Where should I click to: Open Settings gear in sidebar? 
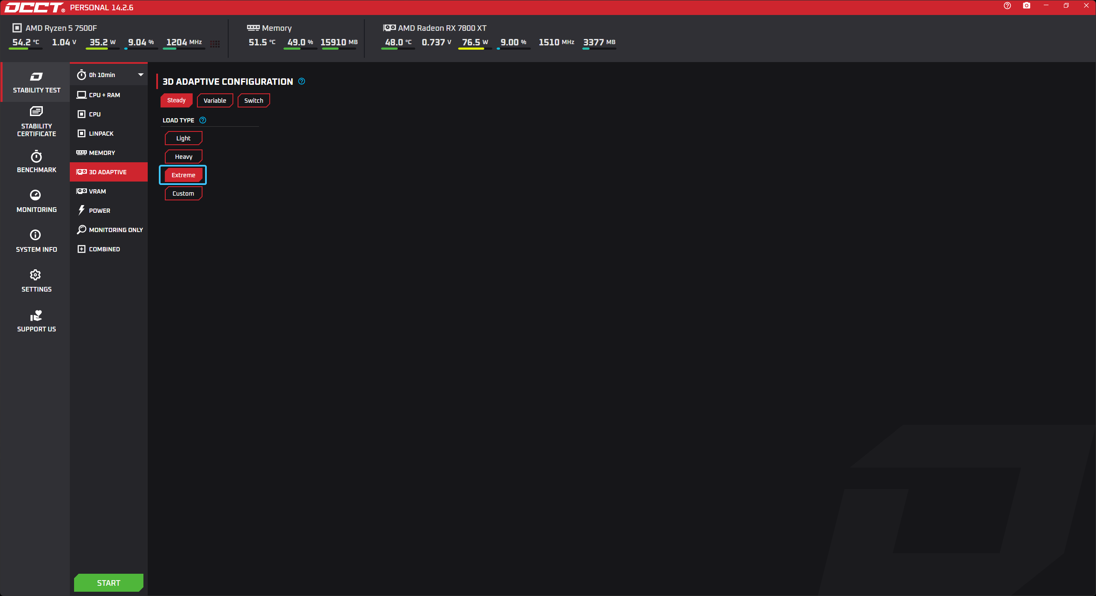[36, 275]
